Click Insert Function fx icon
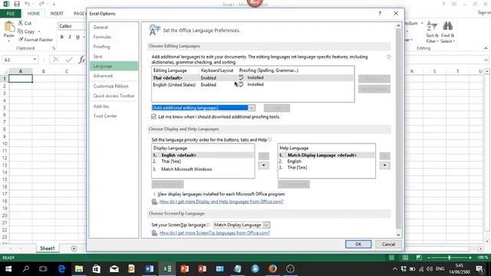The height and width of the screenshot is (276, 491). click(82, 60)
